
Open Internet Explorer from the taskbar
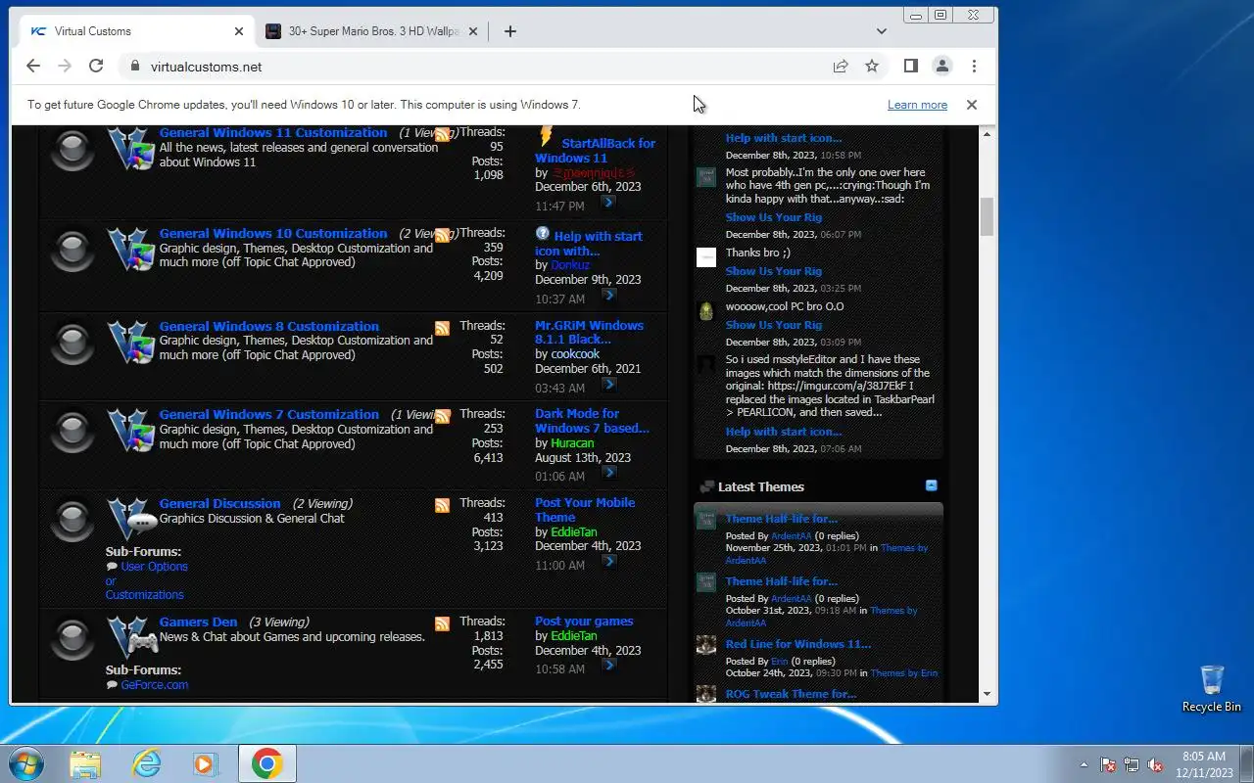click(146, 763)
